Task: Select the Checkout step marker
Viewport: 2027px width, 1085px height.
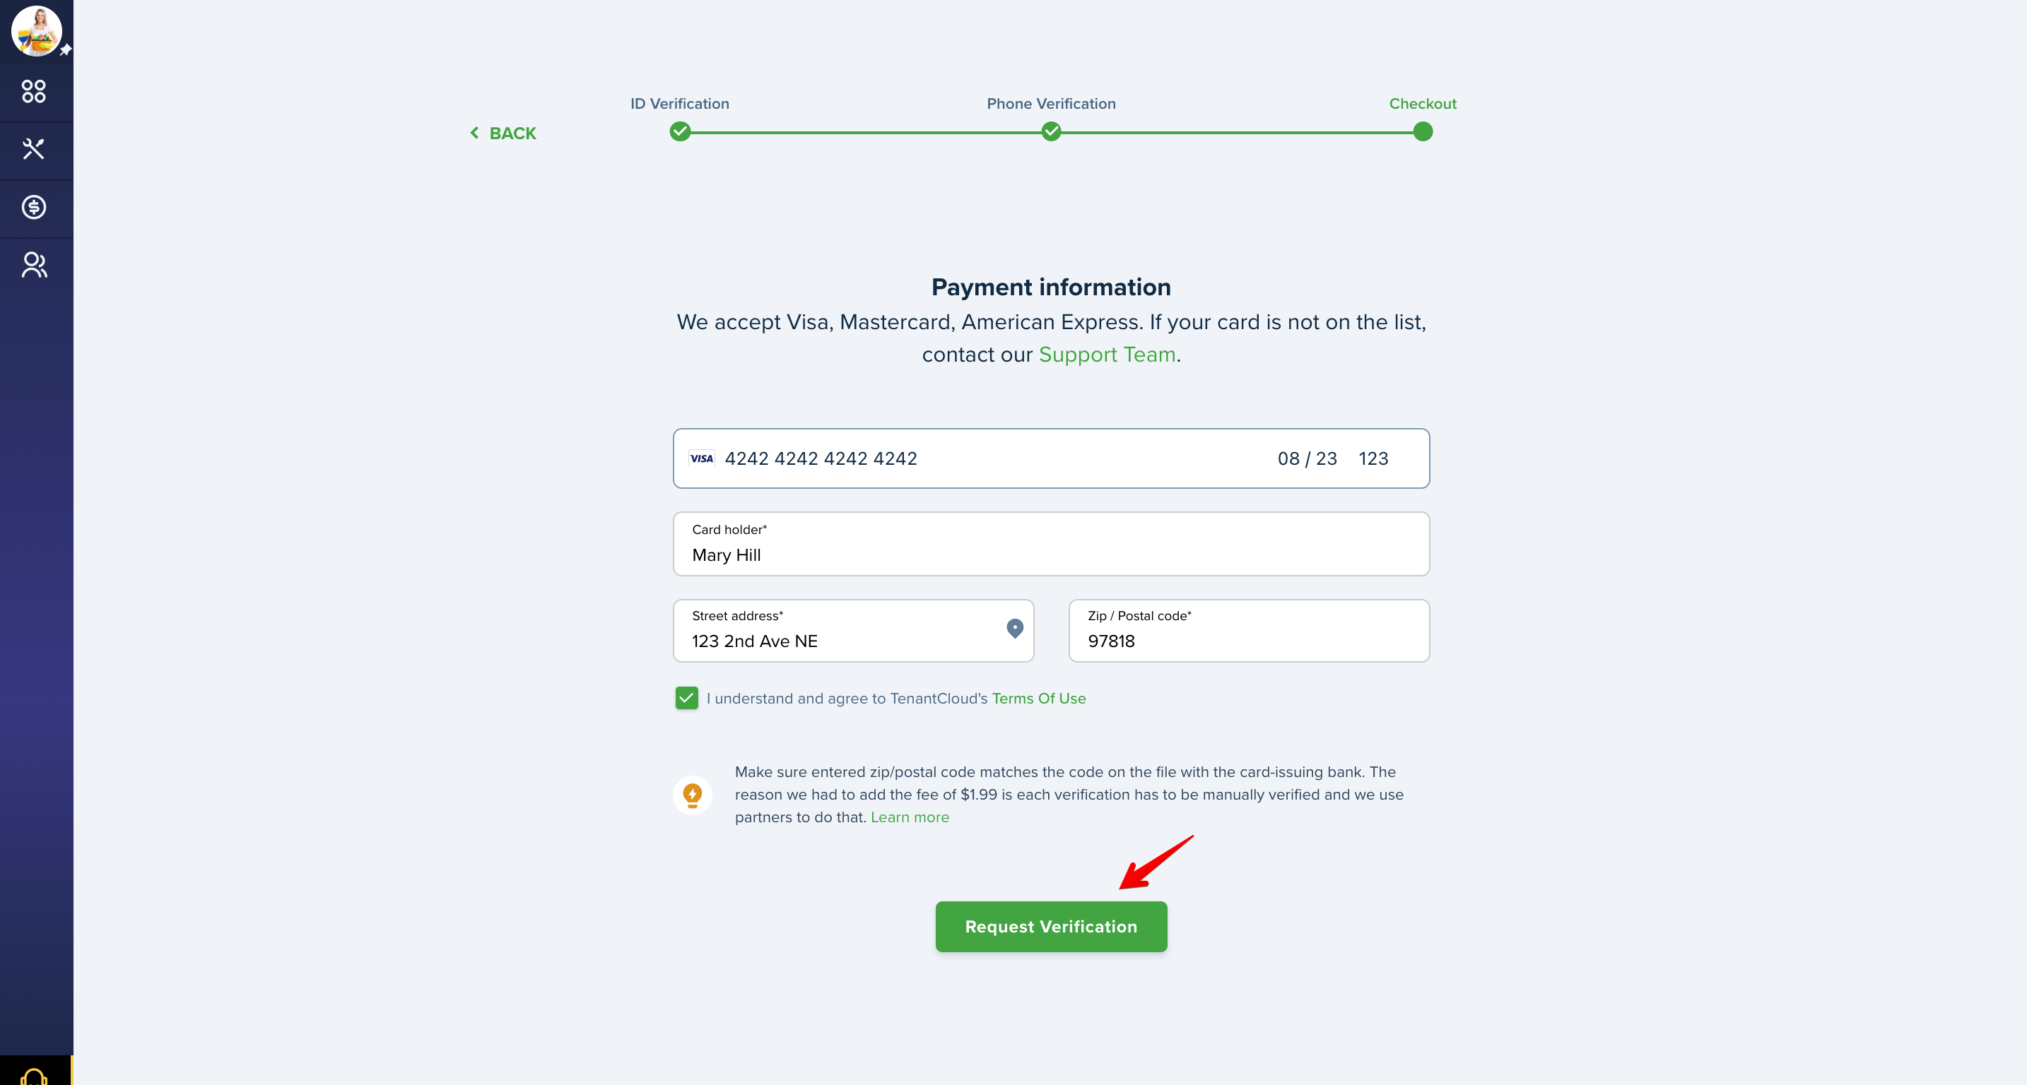Action: (x=1423, y=131)
